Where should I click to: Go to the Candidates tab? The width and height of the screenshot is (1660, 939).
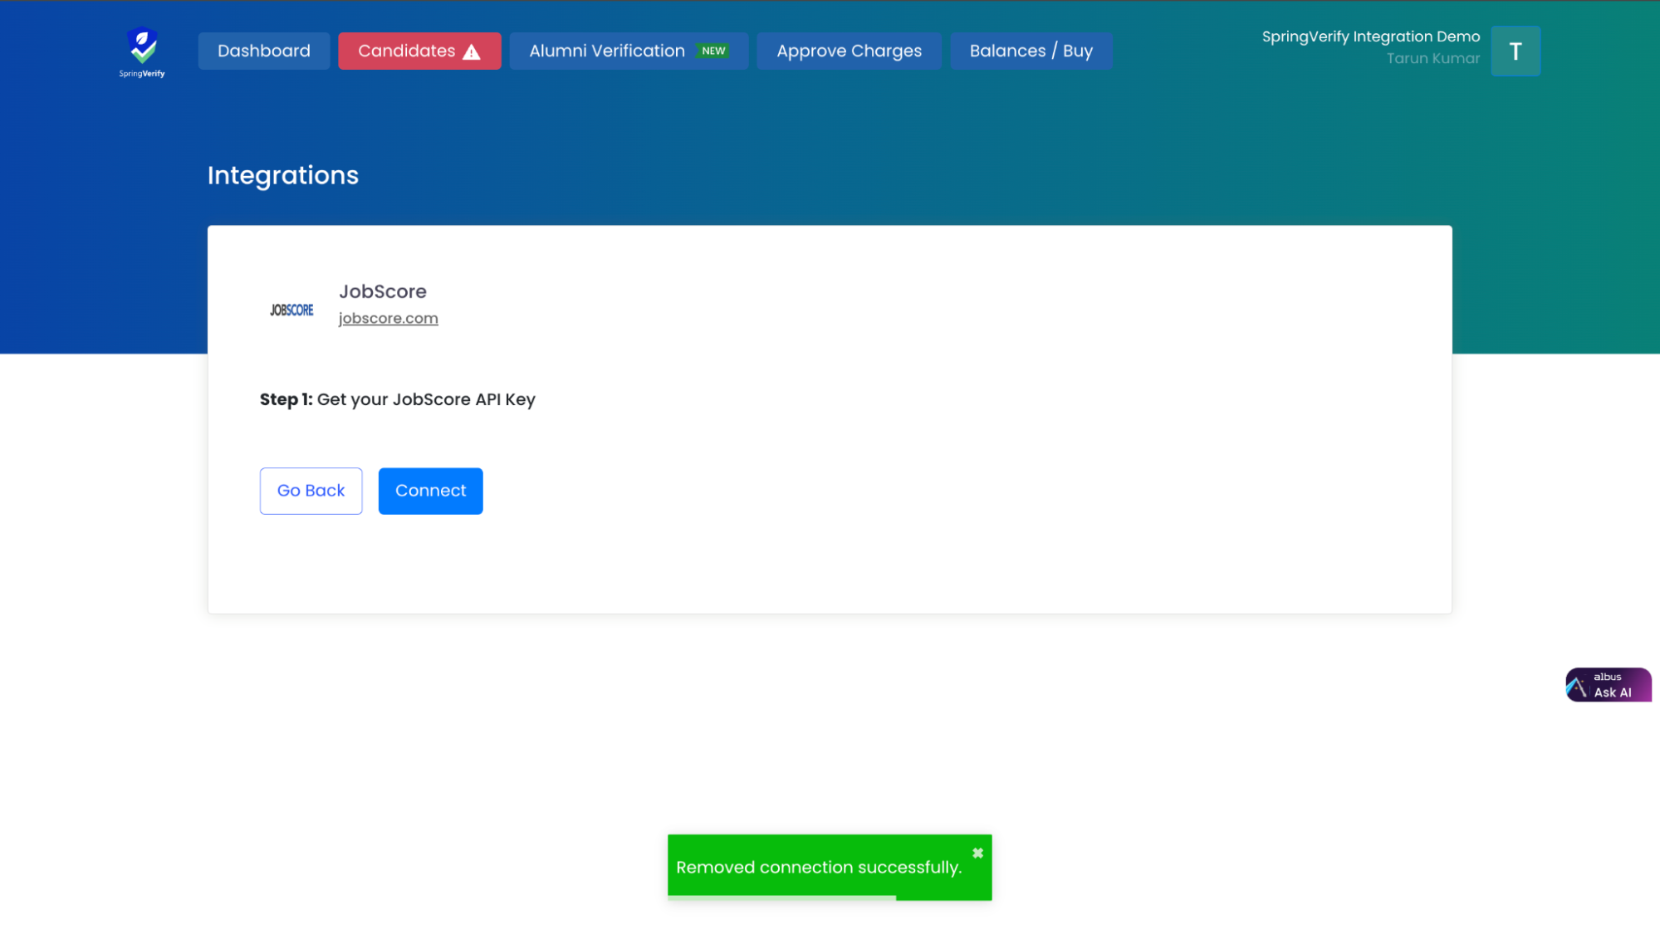point(406,51)
